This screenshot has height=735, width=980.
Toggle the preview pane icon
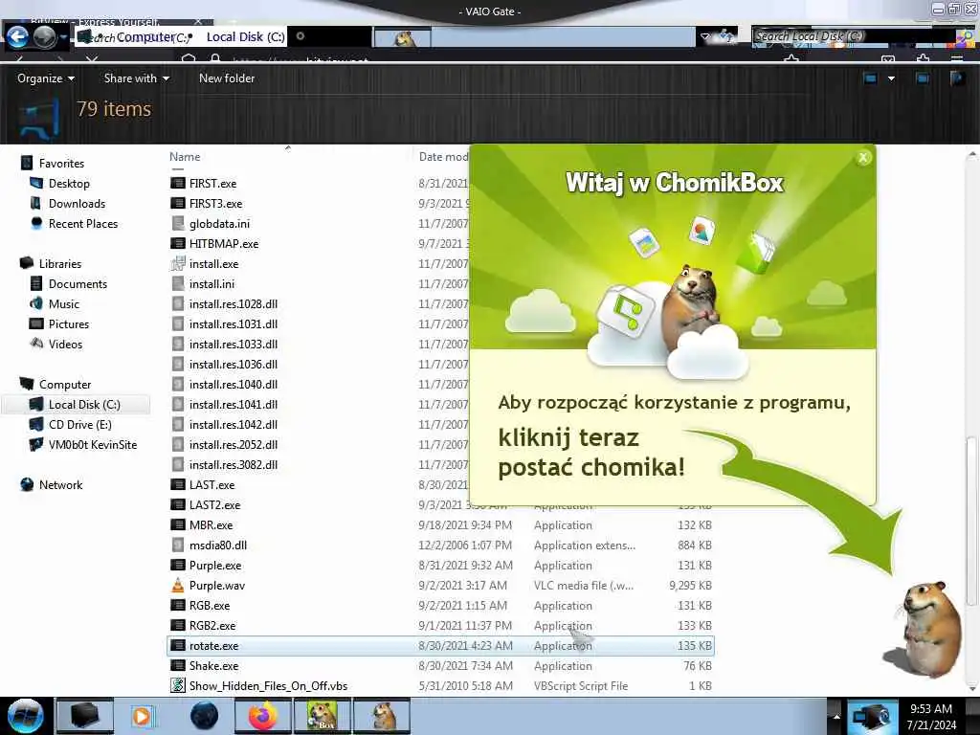click(922, 78)
